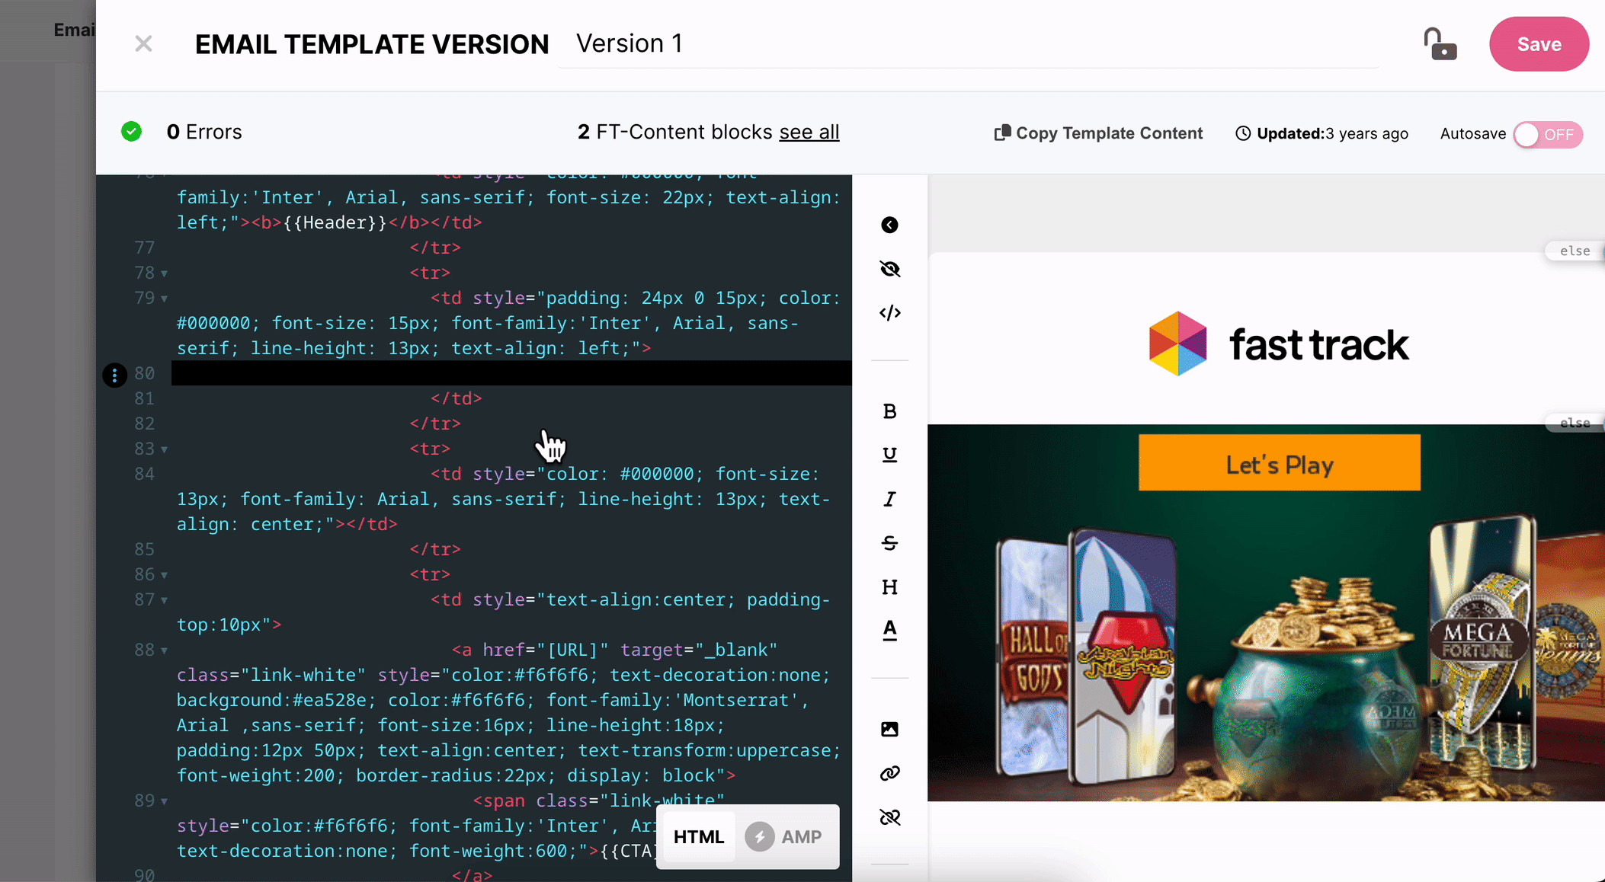The width and height of the screenshot is (1605, 882).
Task: Collapse code fold at line 83
Action: coord(164,449)
